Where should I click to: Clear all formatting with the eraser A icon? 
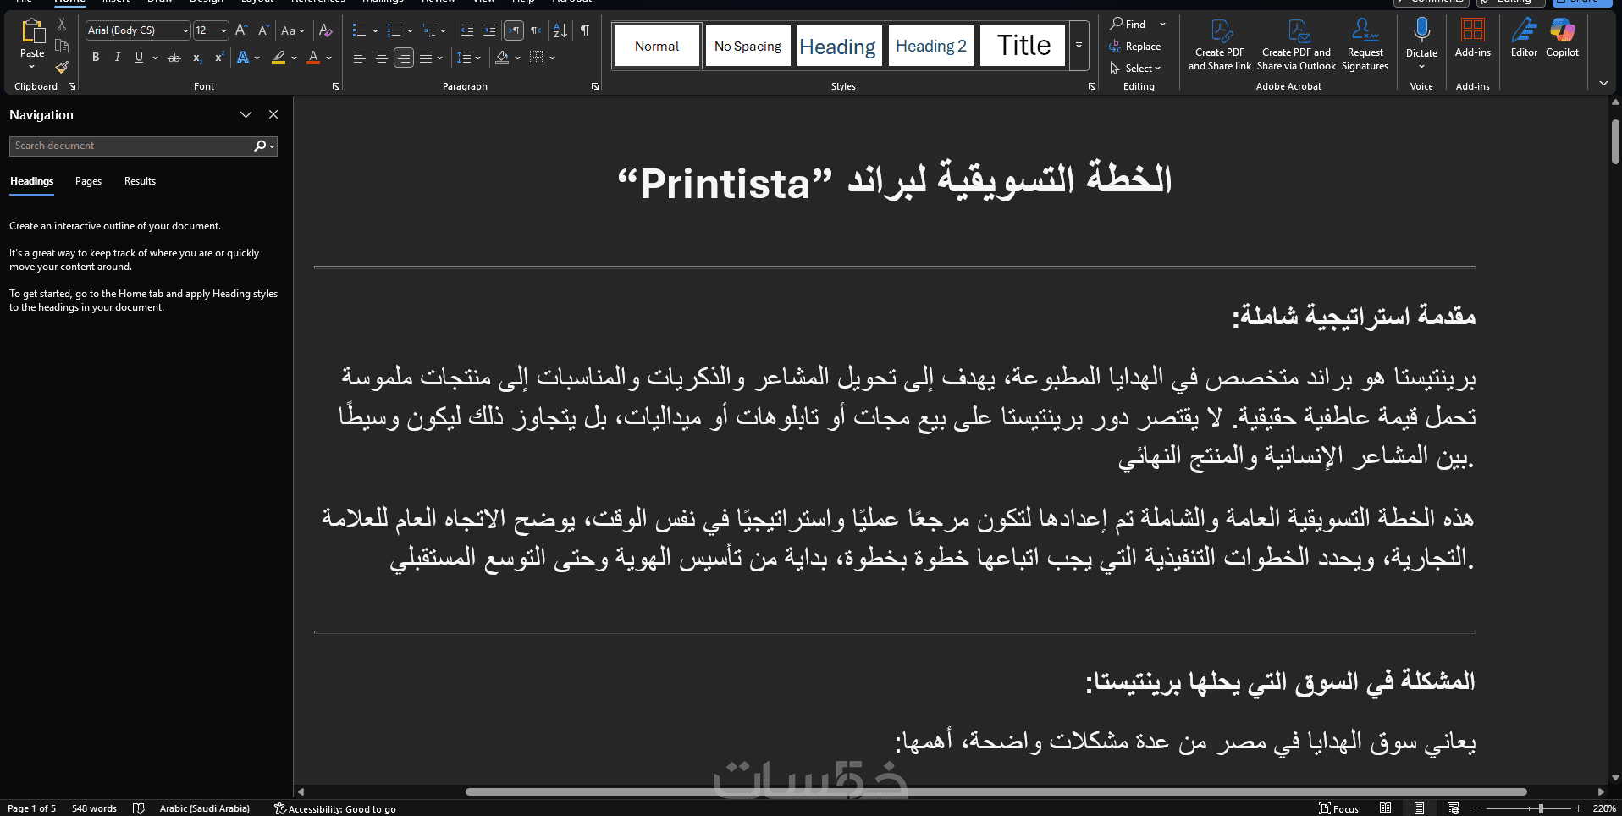(x=326, y=30)
